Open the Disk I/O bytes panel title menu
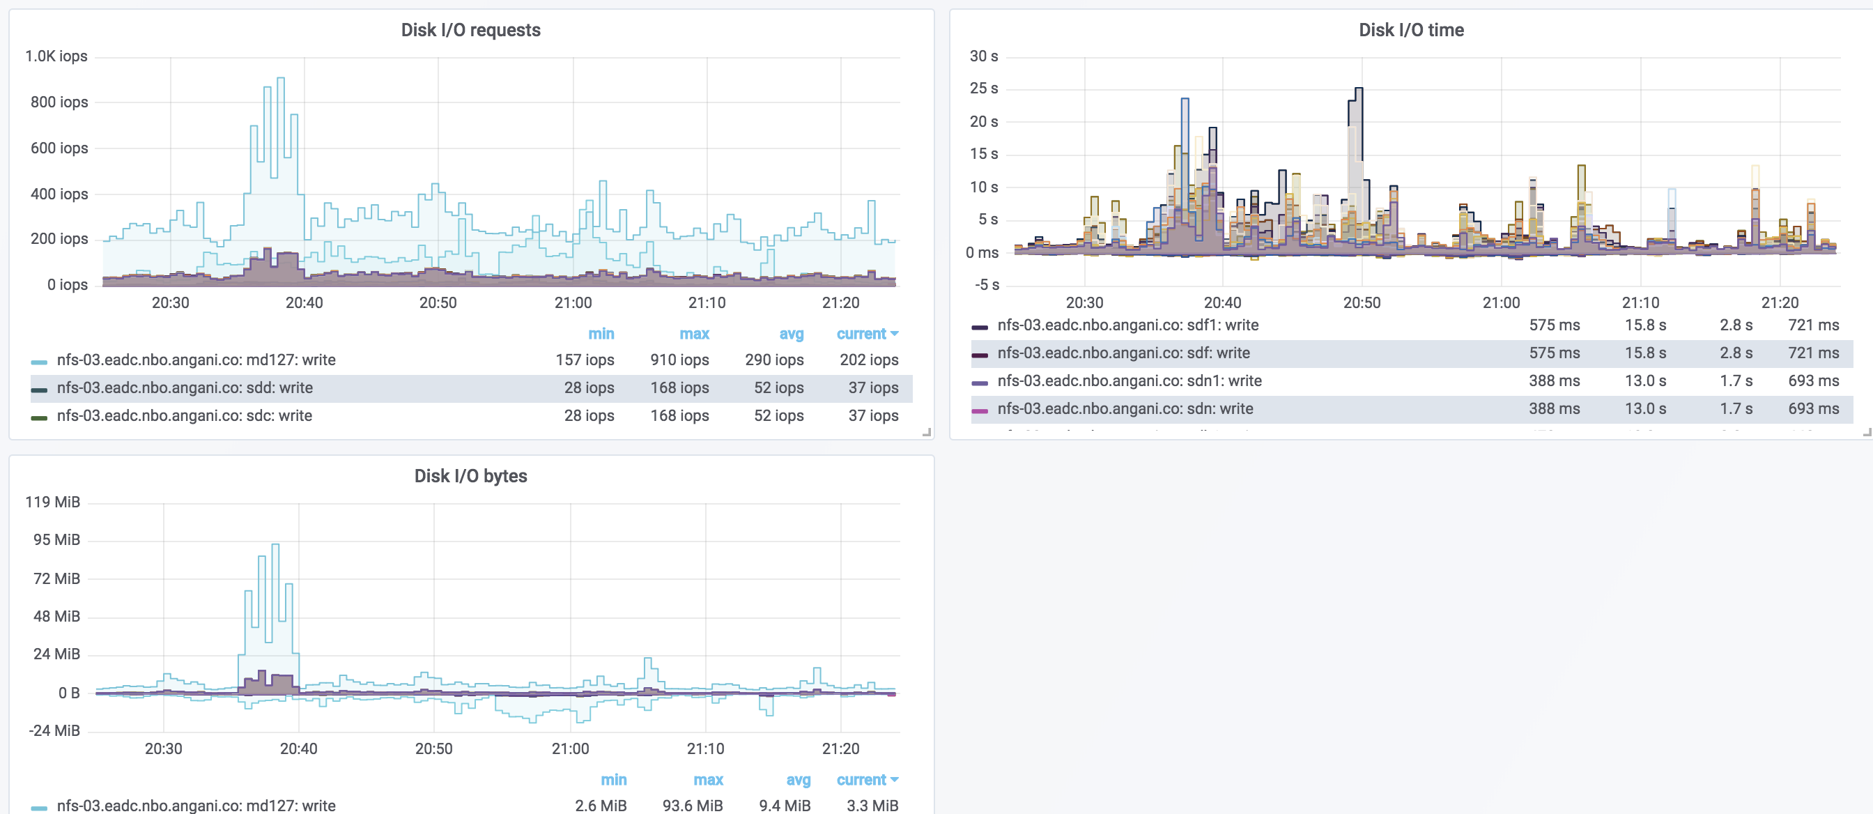The image size is (1873, 814). pyautogui.click(x=470, y=476)
